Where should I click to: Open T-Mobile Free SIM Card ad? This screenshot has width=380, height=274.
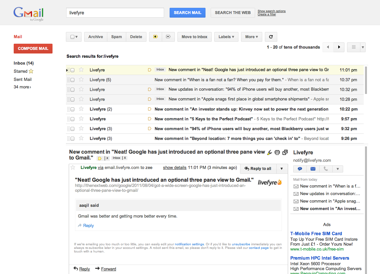(316, 234)
